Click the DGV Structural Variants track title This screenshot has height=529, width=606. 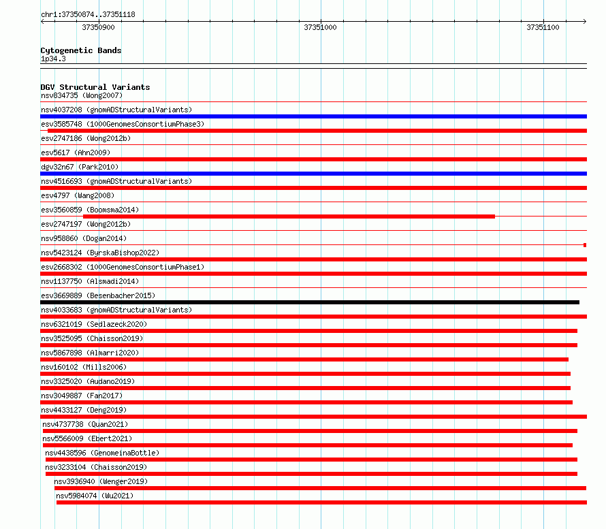click(x=95, y=87)
